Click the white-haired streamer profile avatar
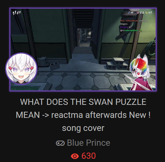 point(21,68)
